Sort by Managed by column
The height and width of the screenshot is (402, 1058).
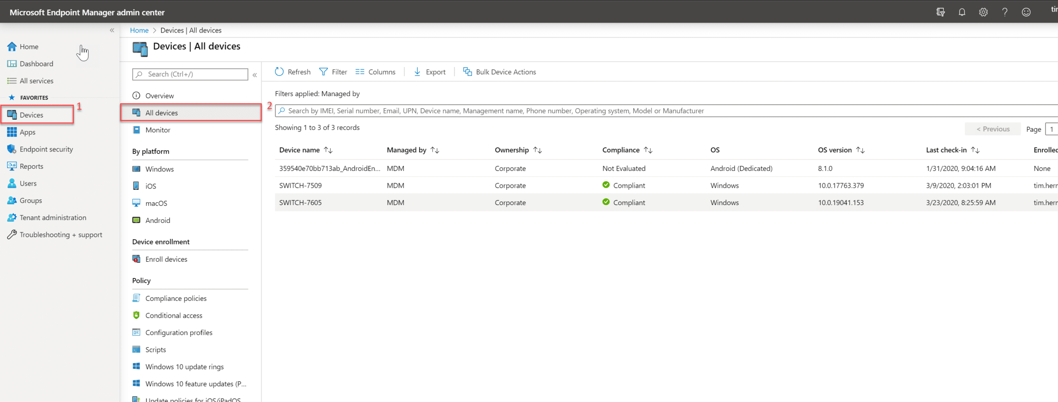tap(413, 150)
